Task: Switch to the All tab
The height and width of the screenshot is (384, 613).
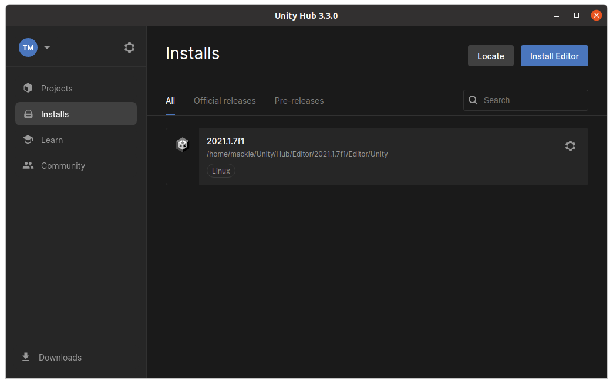Action: point(170,101)
